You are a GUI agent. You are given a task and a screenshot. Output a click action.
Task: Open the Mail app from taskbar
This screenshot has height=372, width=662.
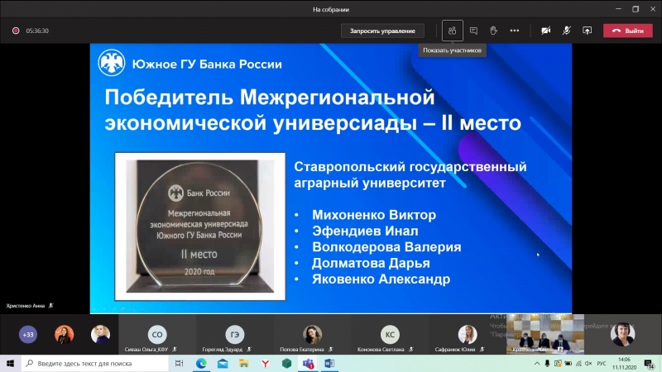pyautogui.click(x=223, y=363)
